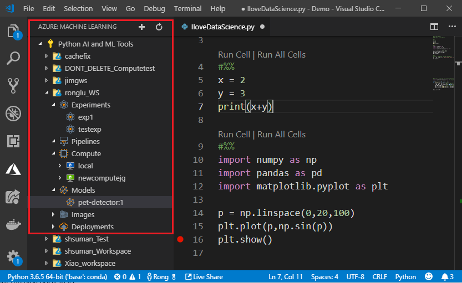This screenshot has width=462, height=283.
Task: Open the Debug menu
Action: [x=154, y=8]
